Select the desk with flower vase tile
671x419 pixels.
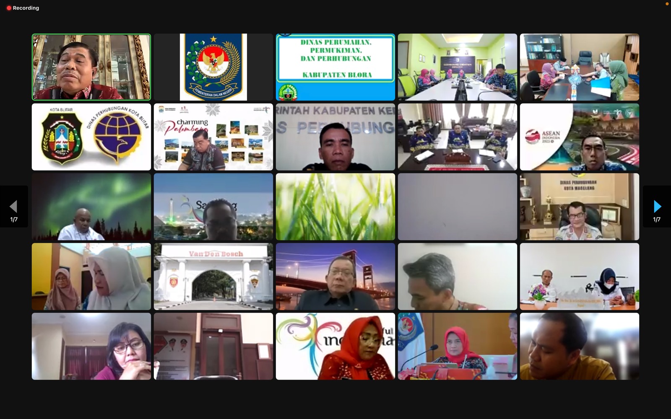tap(579, 277)
